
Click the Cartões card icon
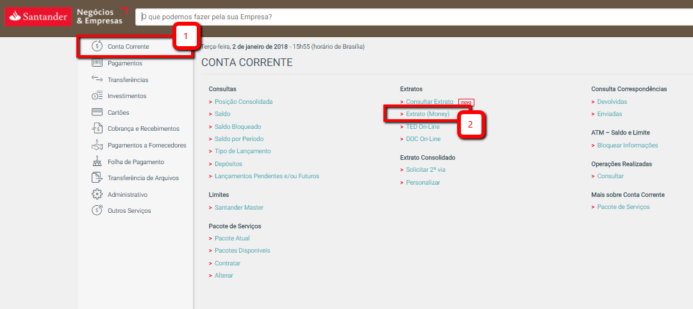97,112
